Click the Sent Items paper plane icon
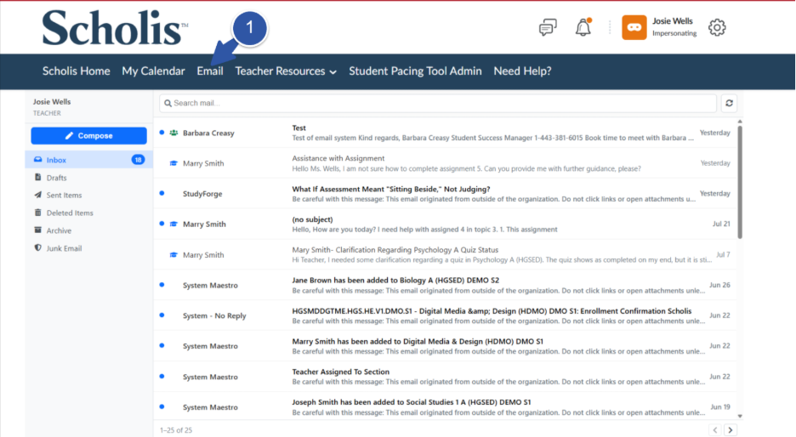 (37, 195)
